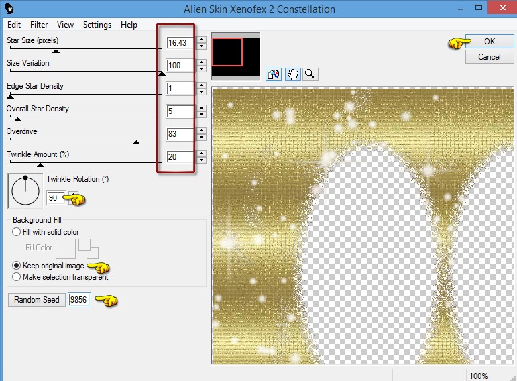
Task: Click the Twinkle Amount value field
Action: click(180, 157)
